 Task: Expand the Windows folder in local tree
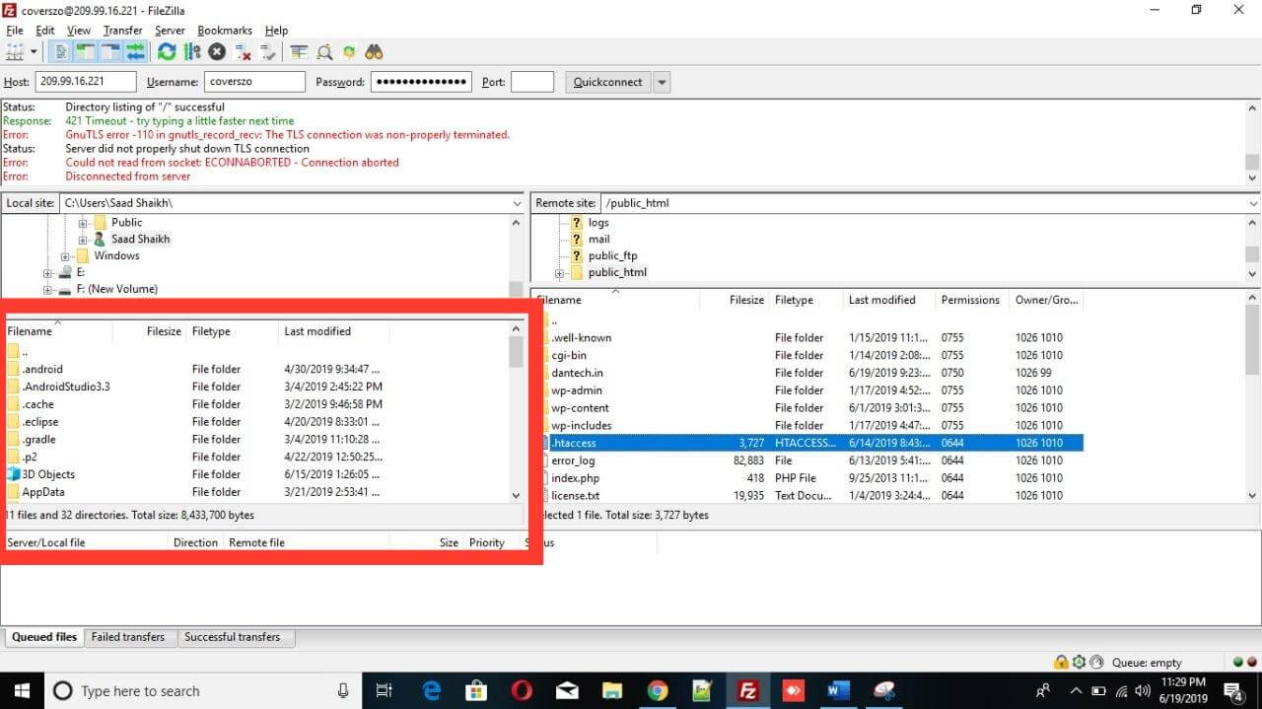[x=66, y=256]
